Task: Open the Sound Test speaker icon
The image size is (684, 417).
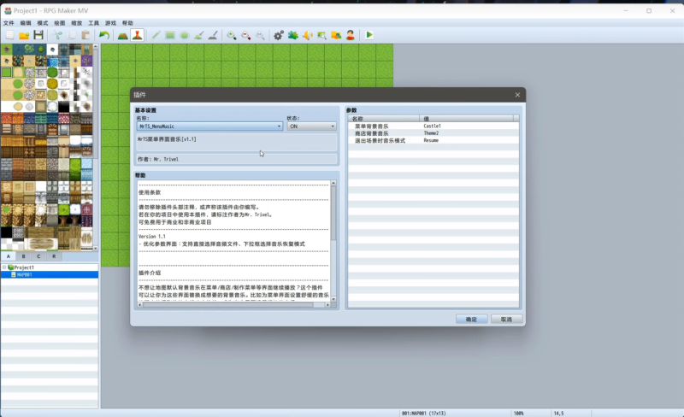Action: point(308,35)
